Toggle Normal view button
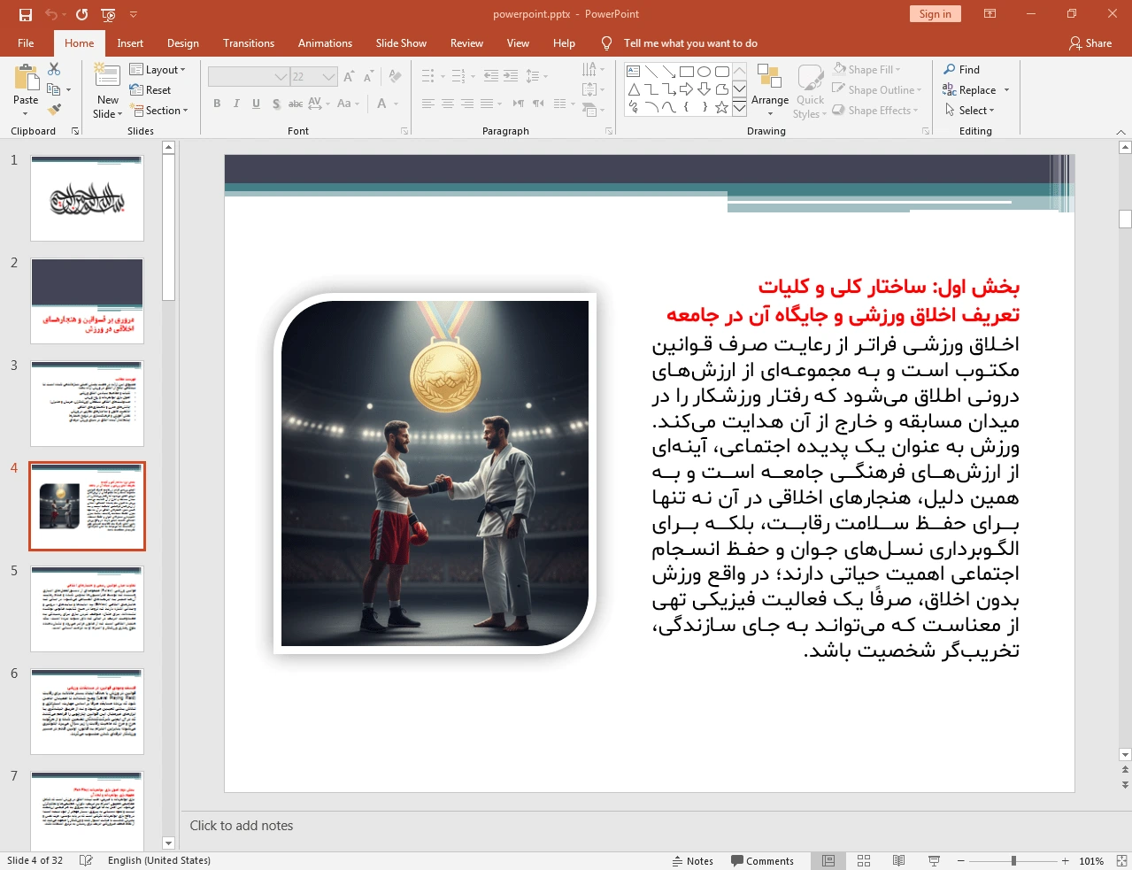The width and height of the screenshot is (1132, 870). pos(828,860)
